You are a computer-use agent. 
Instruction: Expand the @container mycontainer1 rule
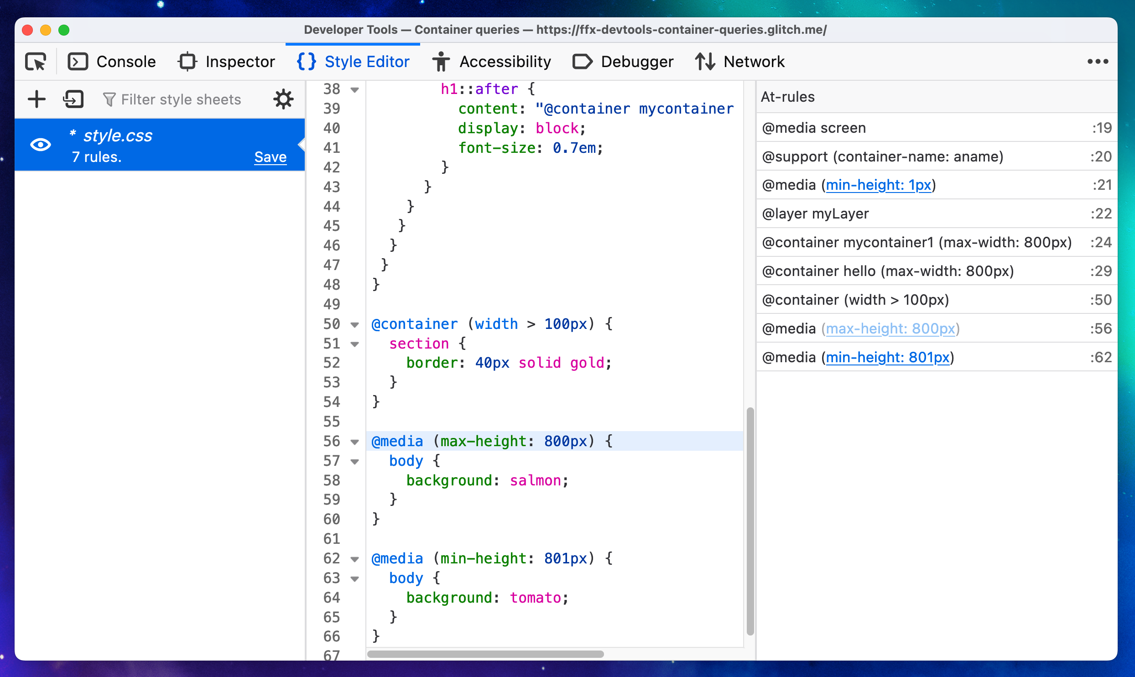[x=918, y=242]
